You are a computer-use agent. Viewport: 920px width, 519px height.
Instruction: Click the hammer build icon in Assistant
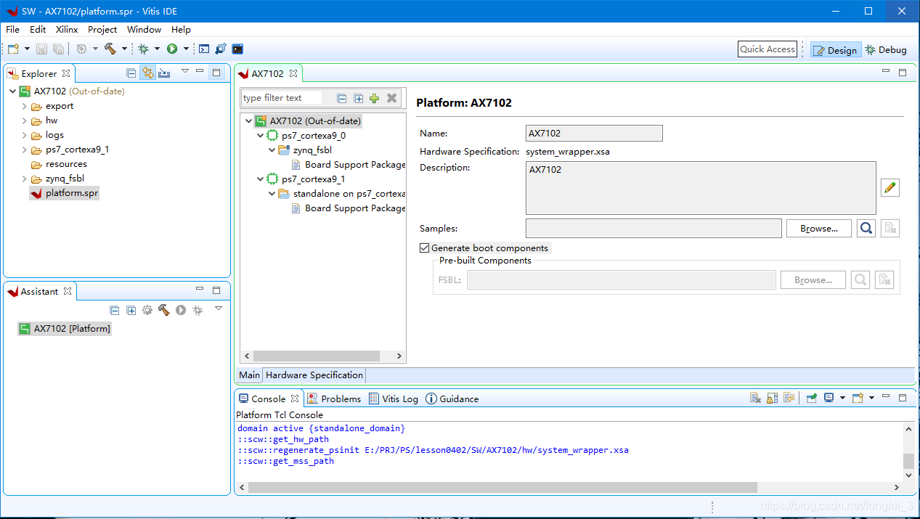pos(164,310)
